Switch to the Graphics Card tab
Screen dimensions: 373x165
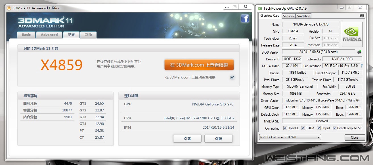pyautogui.click(x=270, y=16)
